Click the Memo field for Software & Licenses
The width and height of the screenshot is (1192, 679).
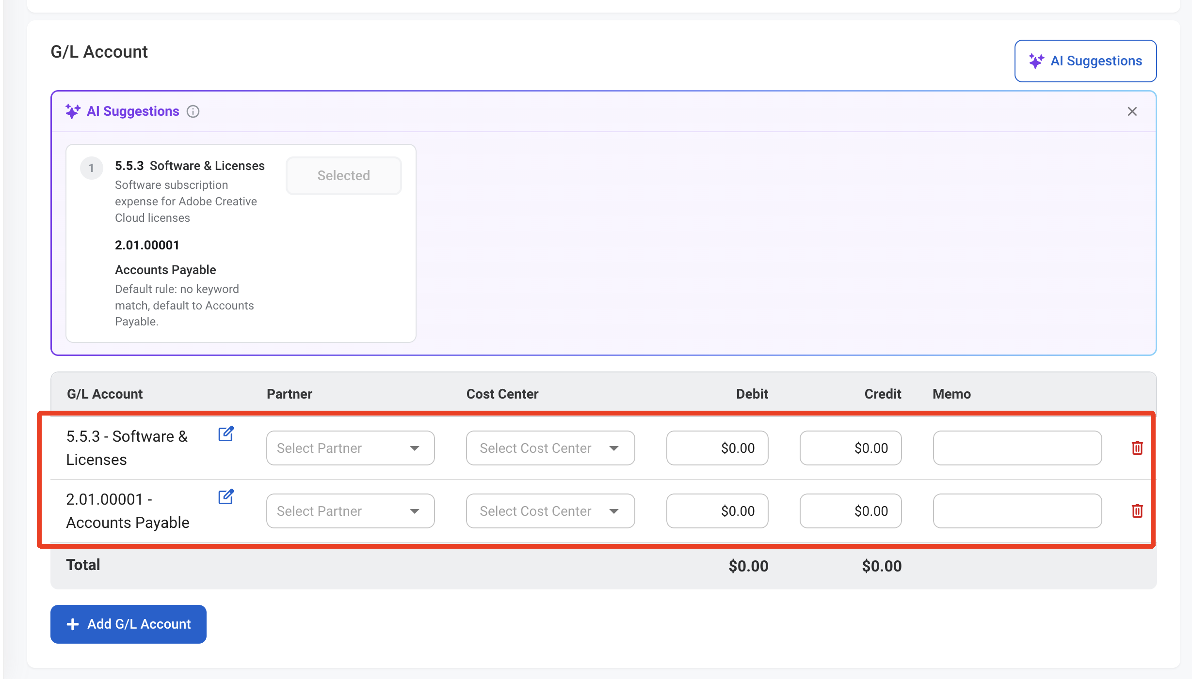(1017, 448)
